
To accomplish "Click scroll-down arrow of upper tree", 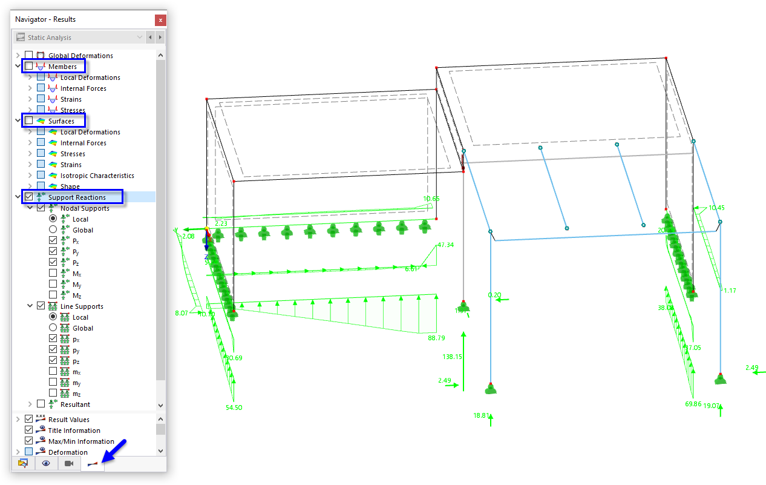I will (160, 406).
